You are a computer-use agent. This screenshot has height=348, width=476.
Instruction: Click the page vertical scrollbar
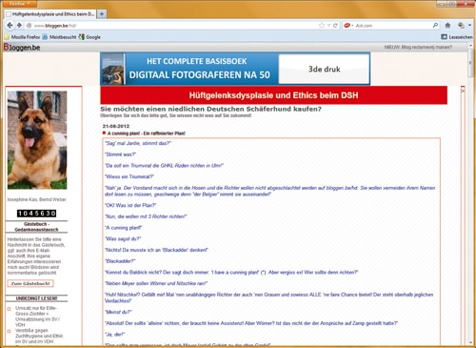[470, 194]
